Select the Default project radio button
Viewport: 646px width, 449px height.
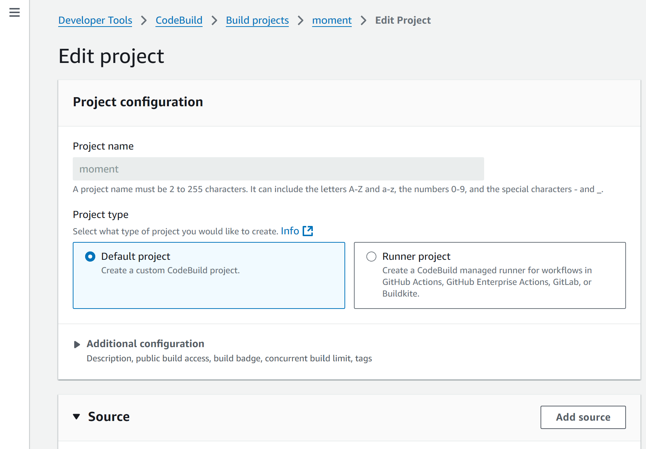click(90, 257)
